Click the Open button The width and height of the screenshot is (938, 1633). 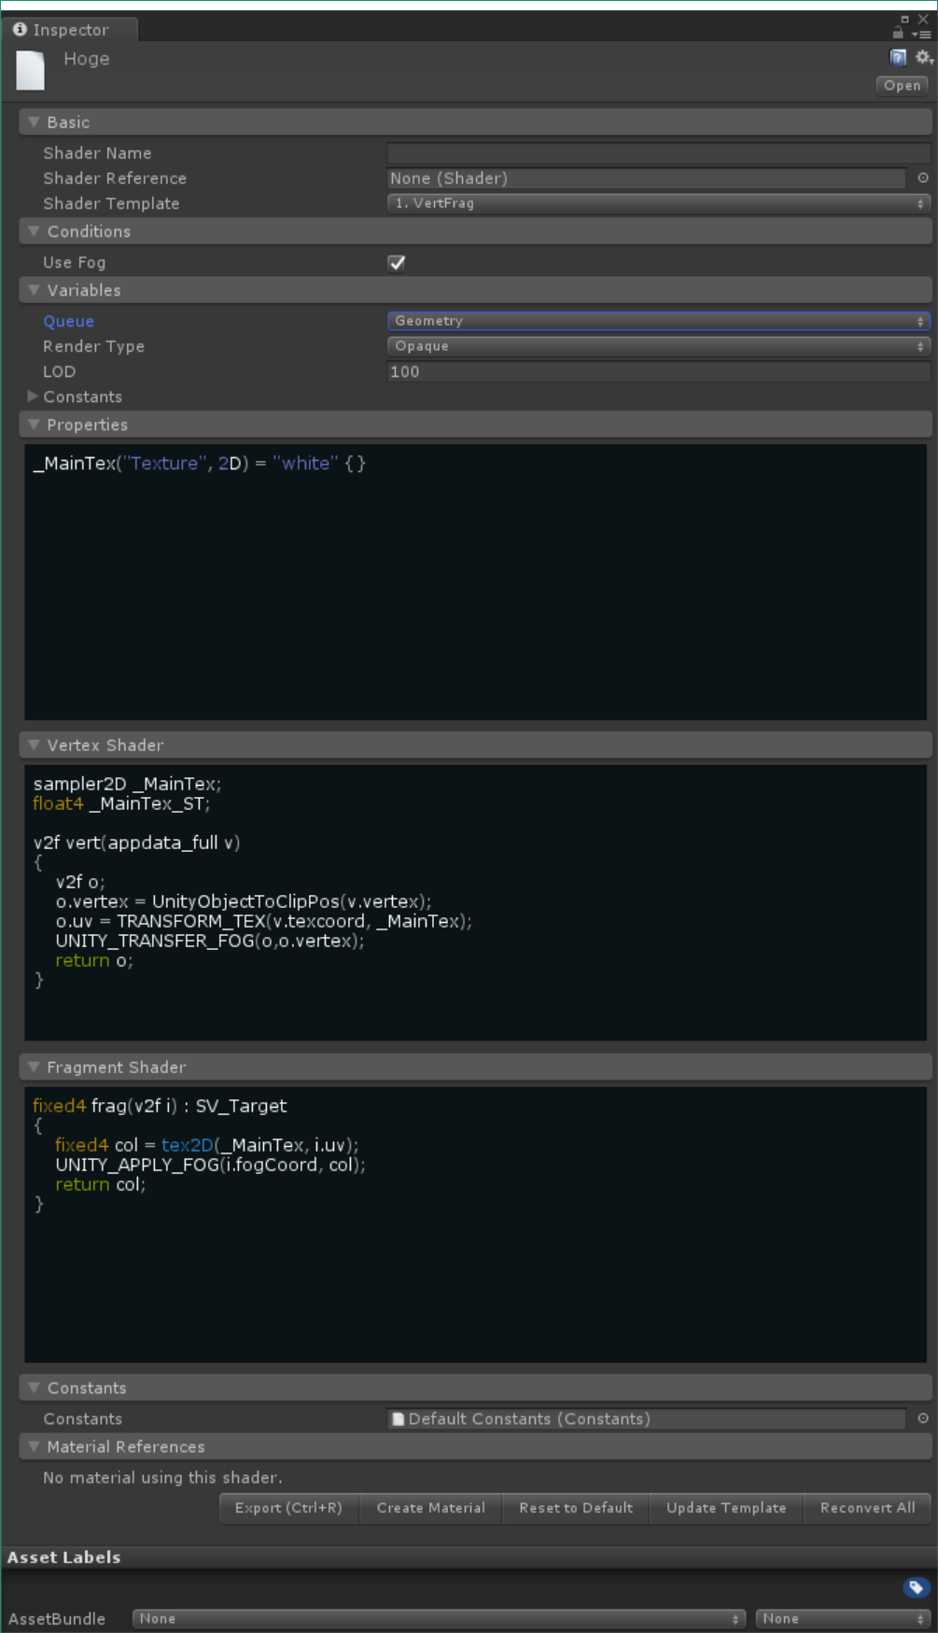pyautogui.click(x=902, y=85)
